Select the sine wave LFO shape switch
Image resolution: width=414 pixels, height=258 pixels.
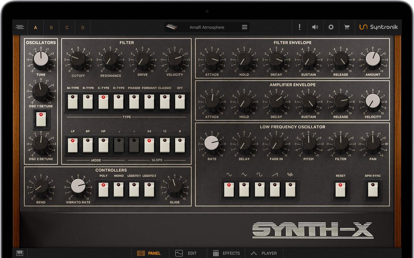(x=229, y=189)
